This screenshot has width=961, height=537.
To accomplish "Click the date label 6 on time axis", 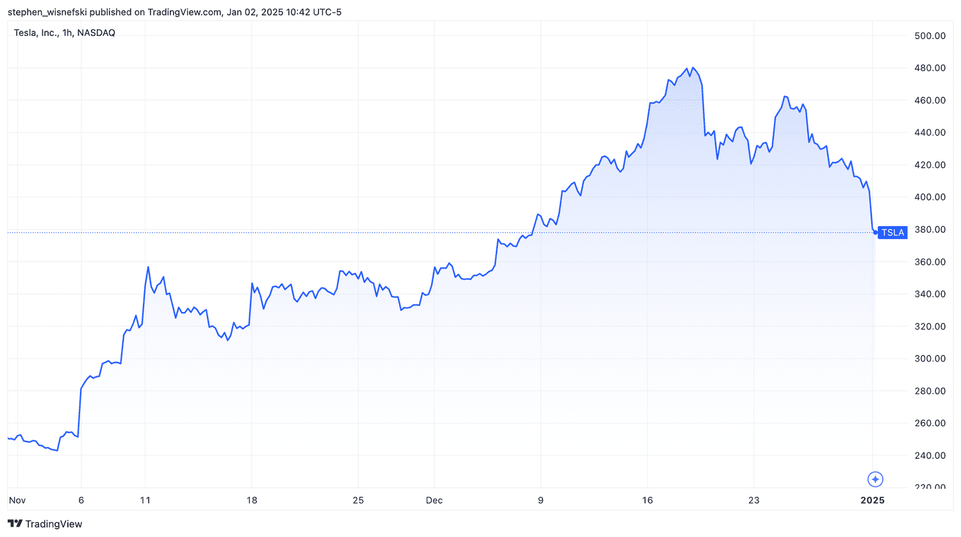I will tap(81, 500).
